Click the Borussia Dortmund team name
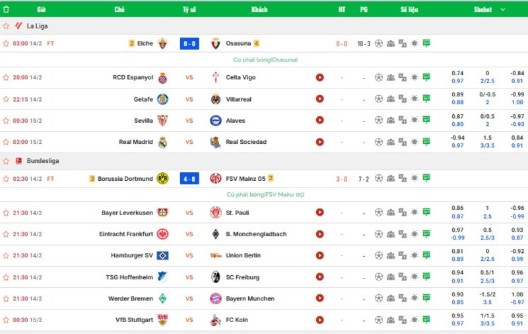This screenshot has height=334, width=528. point(125,179)
